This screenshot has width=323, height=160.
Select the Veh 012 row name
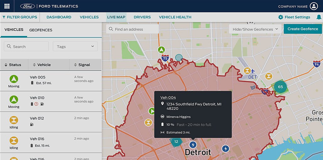tap(37, 118)
